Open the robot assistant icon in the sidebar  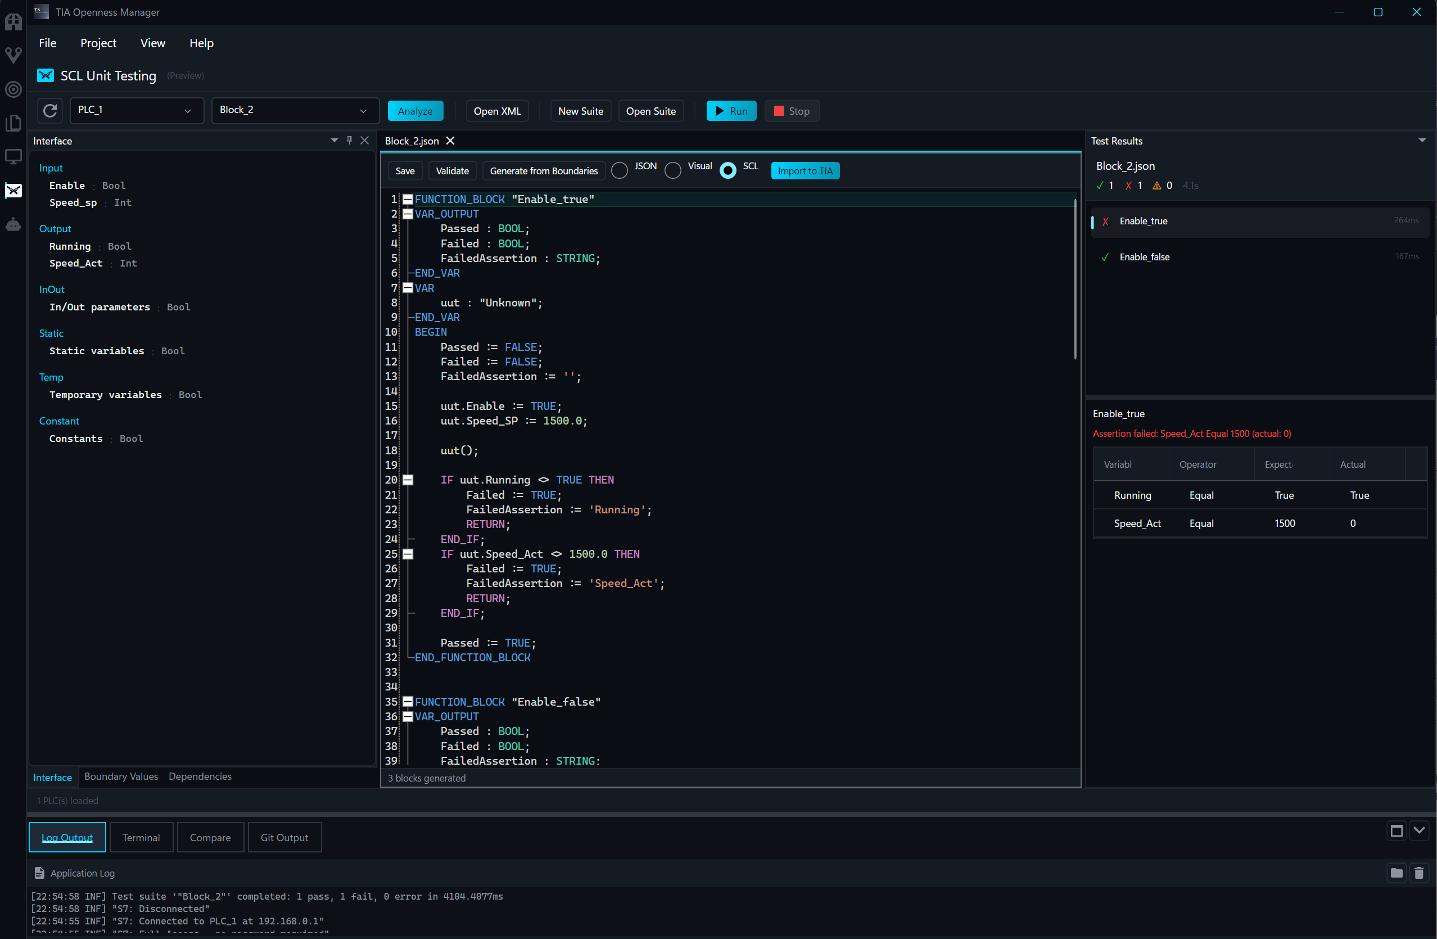pos(13,224)
